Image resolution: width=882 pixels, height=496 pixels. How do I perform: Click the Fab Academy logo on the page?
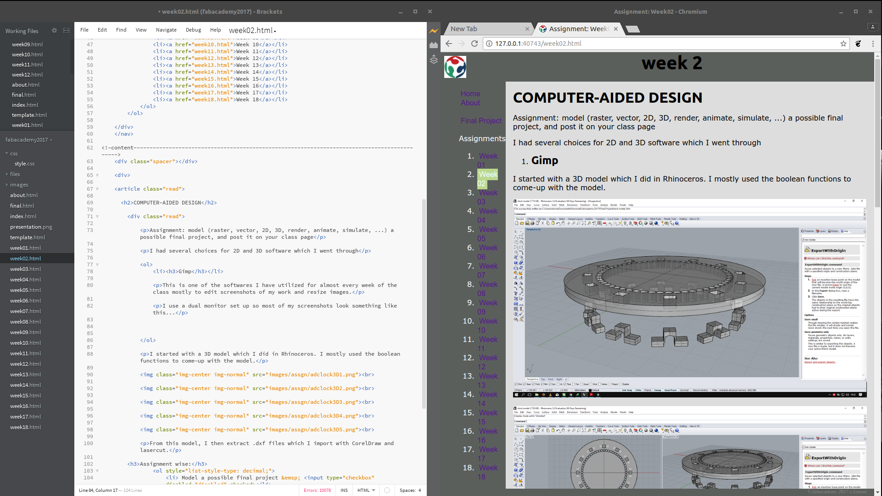click(455, 67)
